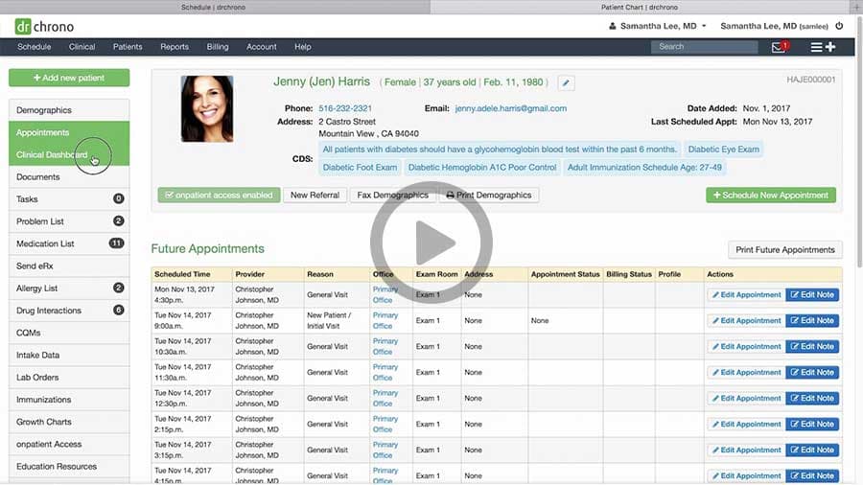Edit Appointment for Nov 14 9:00am
The image size is (863, 485).
point(746,320)
